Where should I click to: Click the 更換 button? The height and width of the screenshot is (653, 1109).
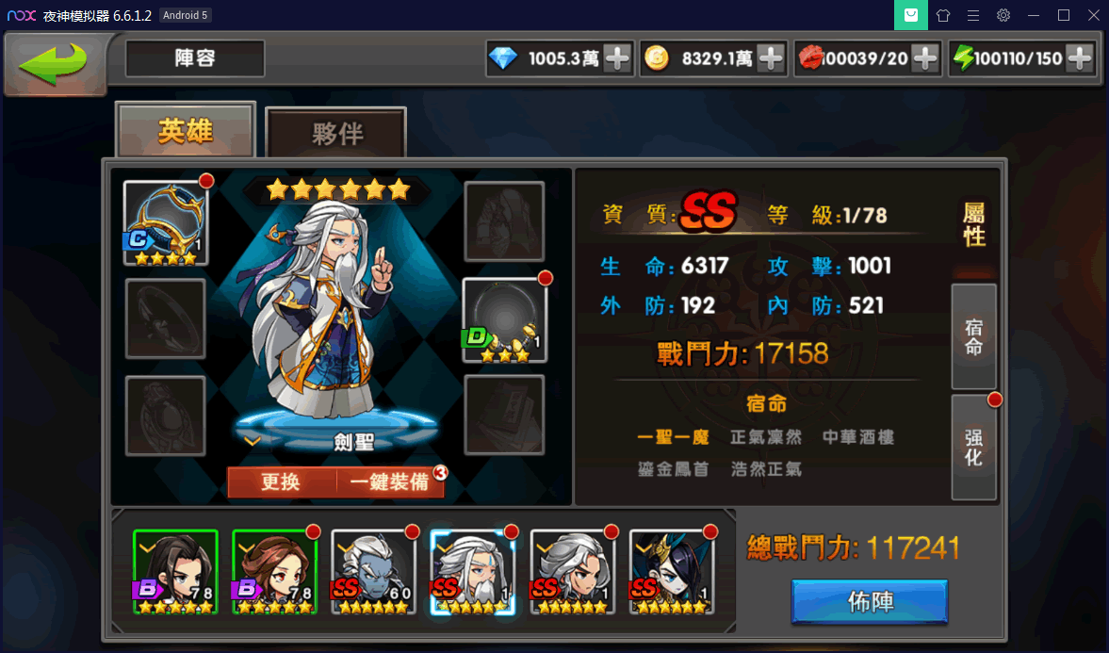[282, 482]
